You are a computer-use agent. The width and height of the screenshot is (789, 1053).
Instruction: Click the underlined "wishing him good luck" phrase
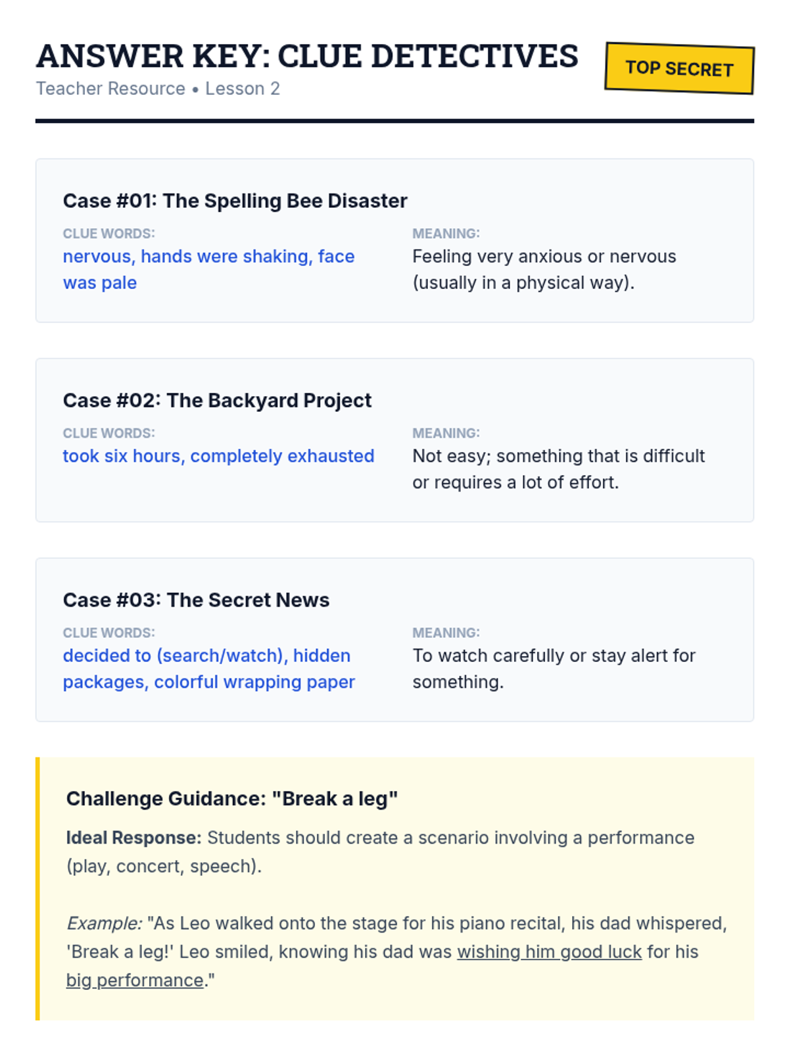[549, 952]
